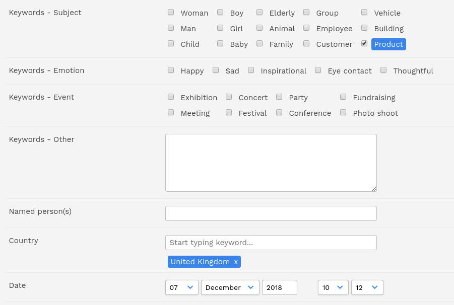Open the day dropdown showing 07
Image resolution: width=454 pixels, height=305 pixels.
coord(182,287)
